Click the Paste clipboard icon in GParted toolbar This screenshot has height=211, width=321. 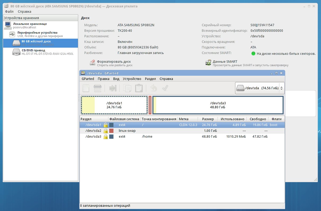[139, 88]
